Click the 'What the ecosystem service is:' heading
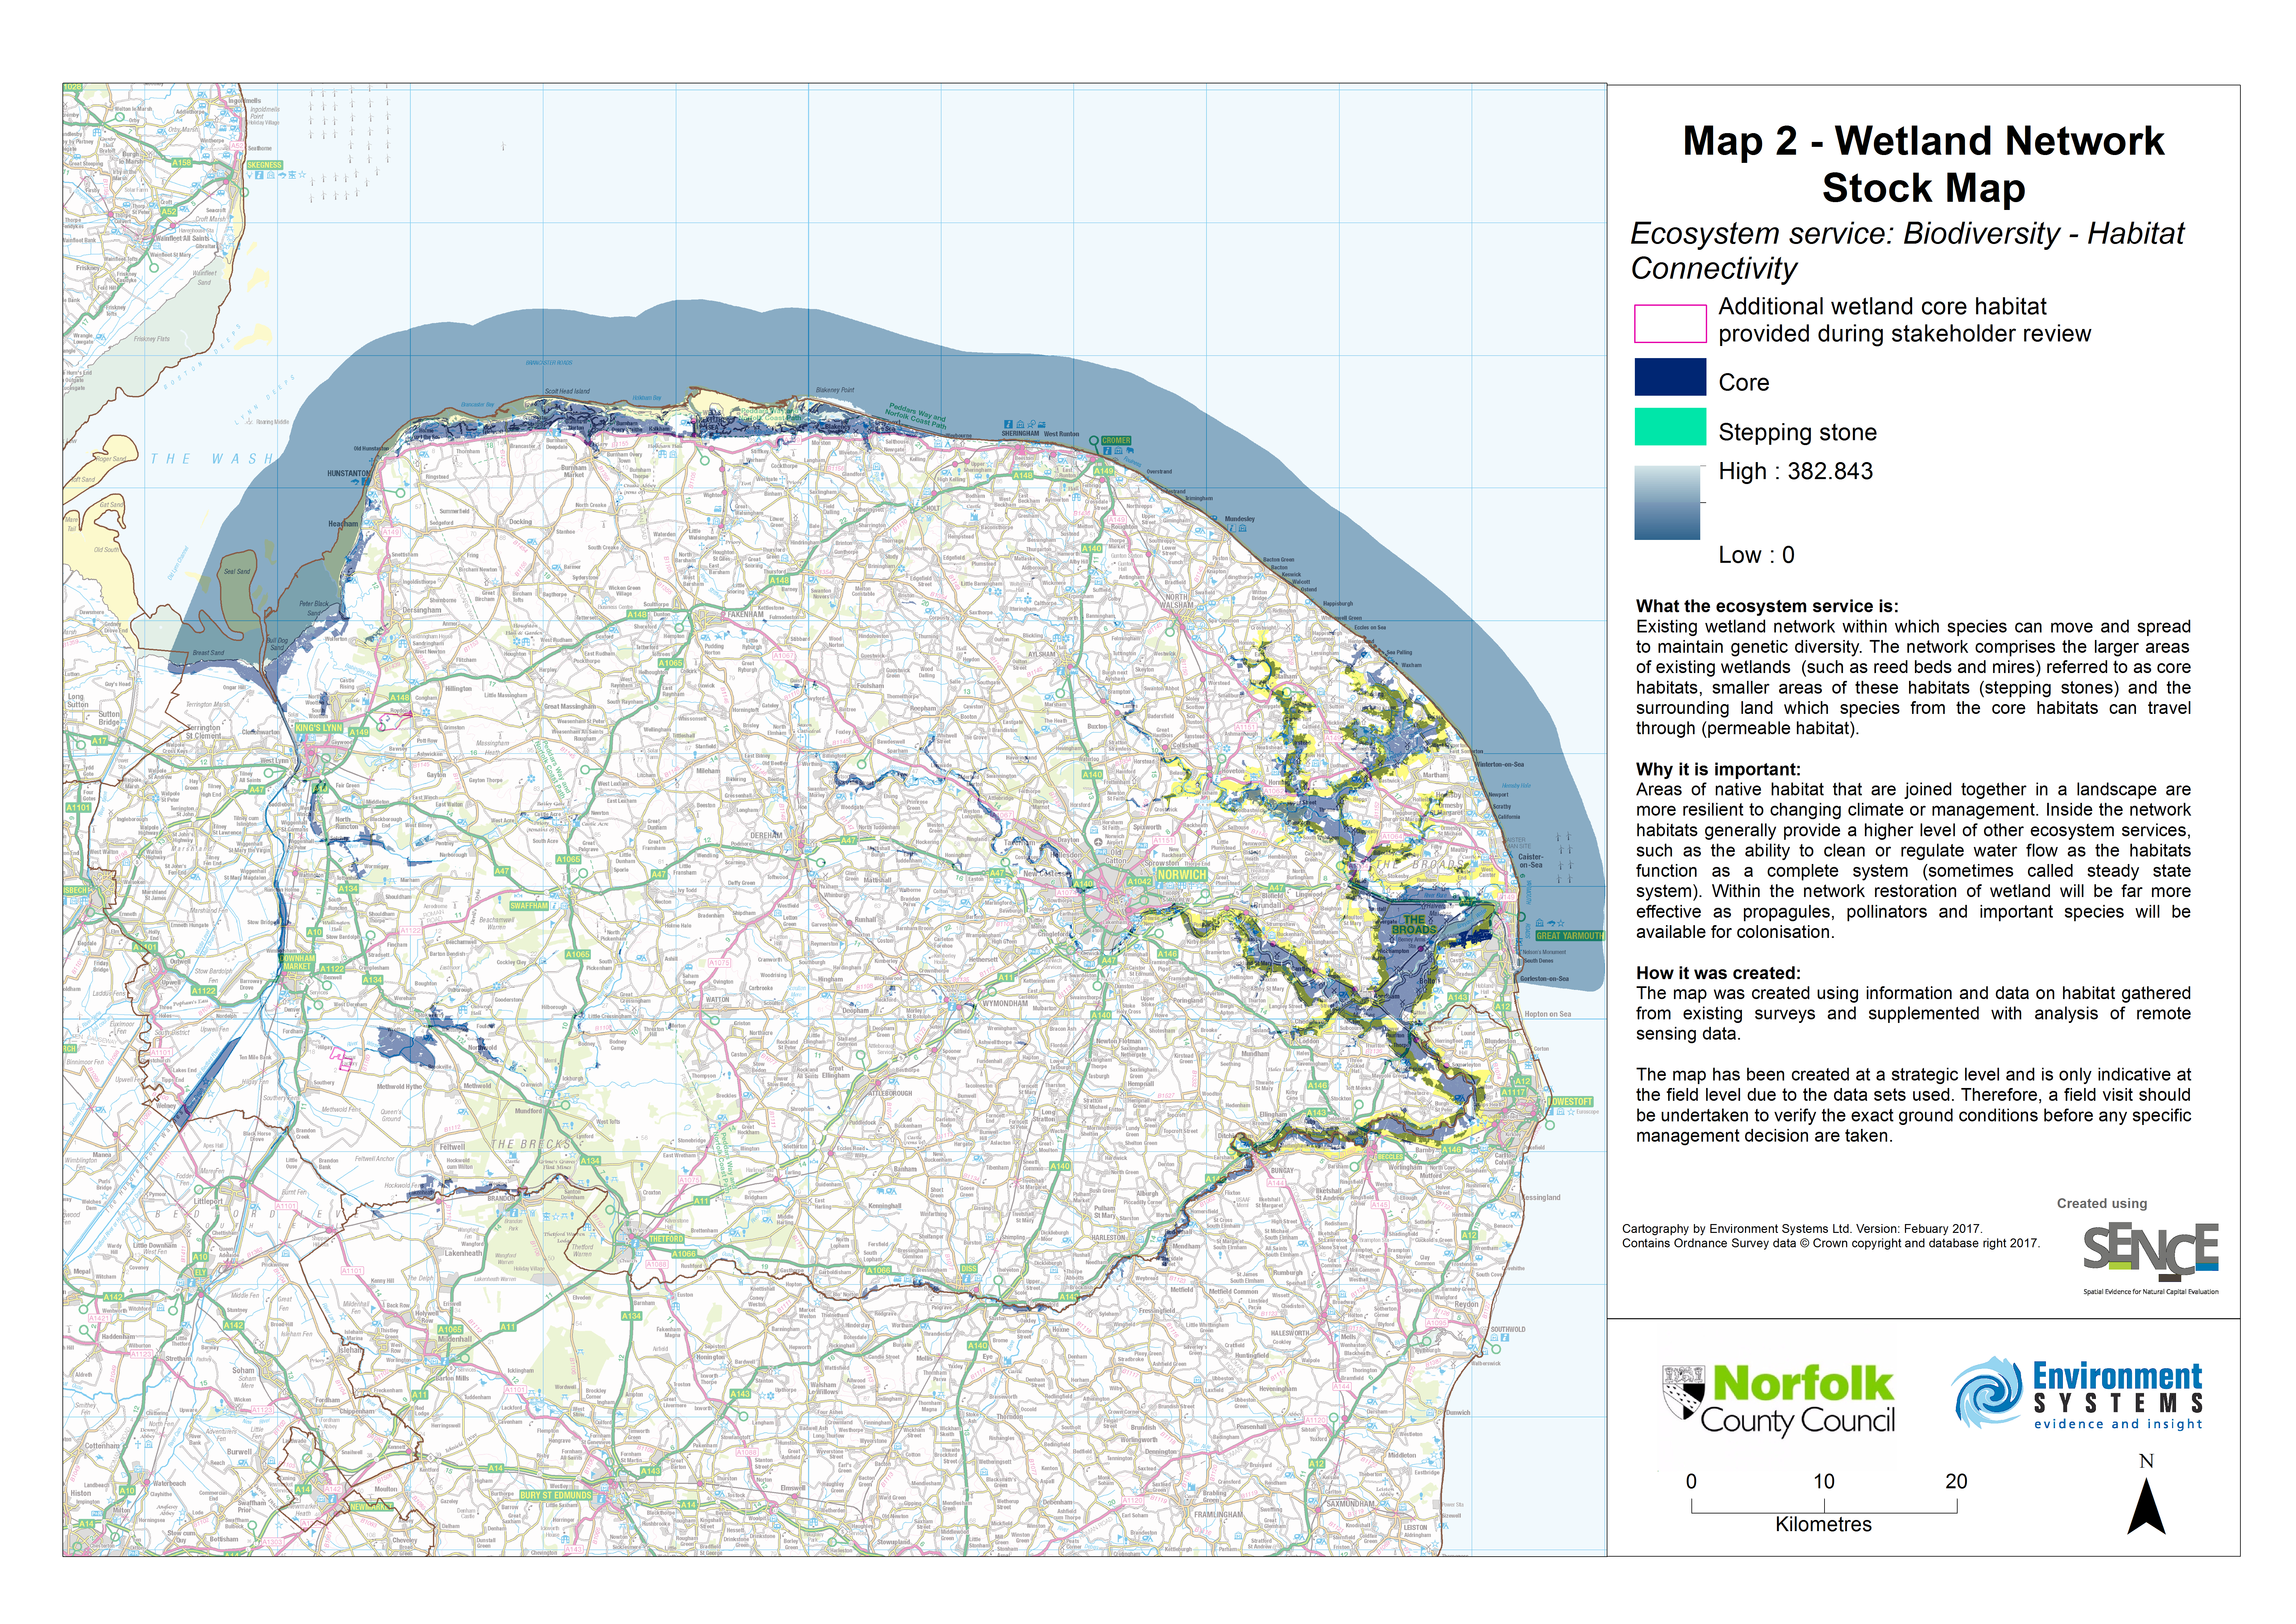The height and width of the screenshot is (1624, 2296). (x=1767, y=606)
